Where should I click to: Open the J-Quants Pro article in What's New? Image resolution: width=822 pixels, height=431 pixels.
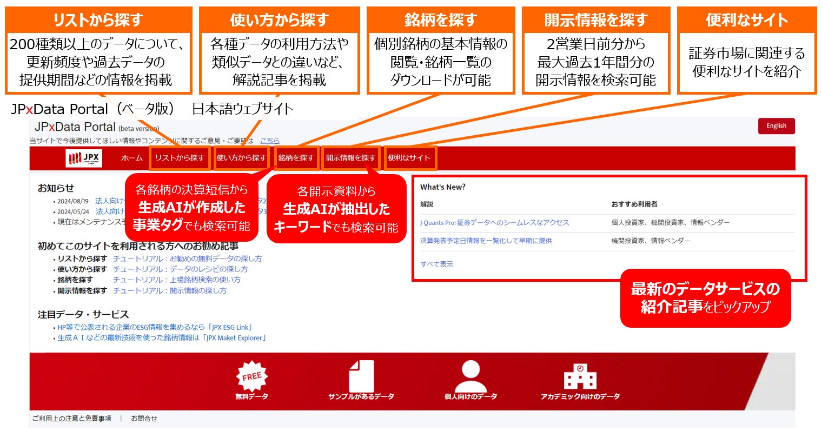[x=494, y=223]
